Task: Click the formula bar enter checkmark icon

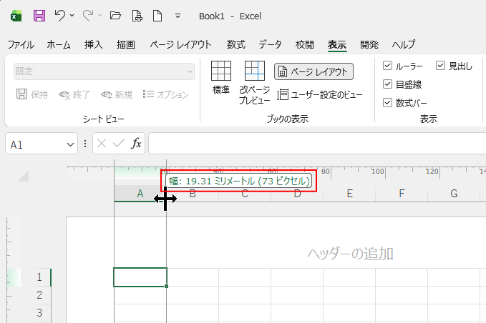Action: (x=119, y=144)
